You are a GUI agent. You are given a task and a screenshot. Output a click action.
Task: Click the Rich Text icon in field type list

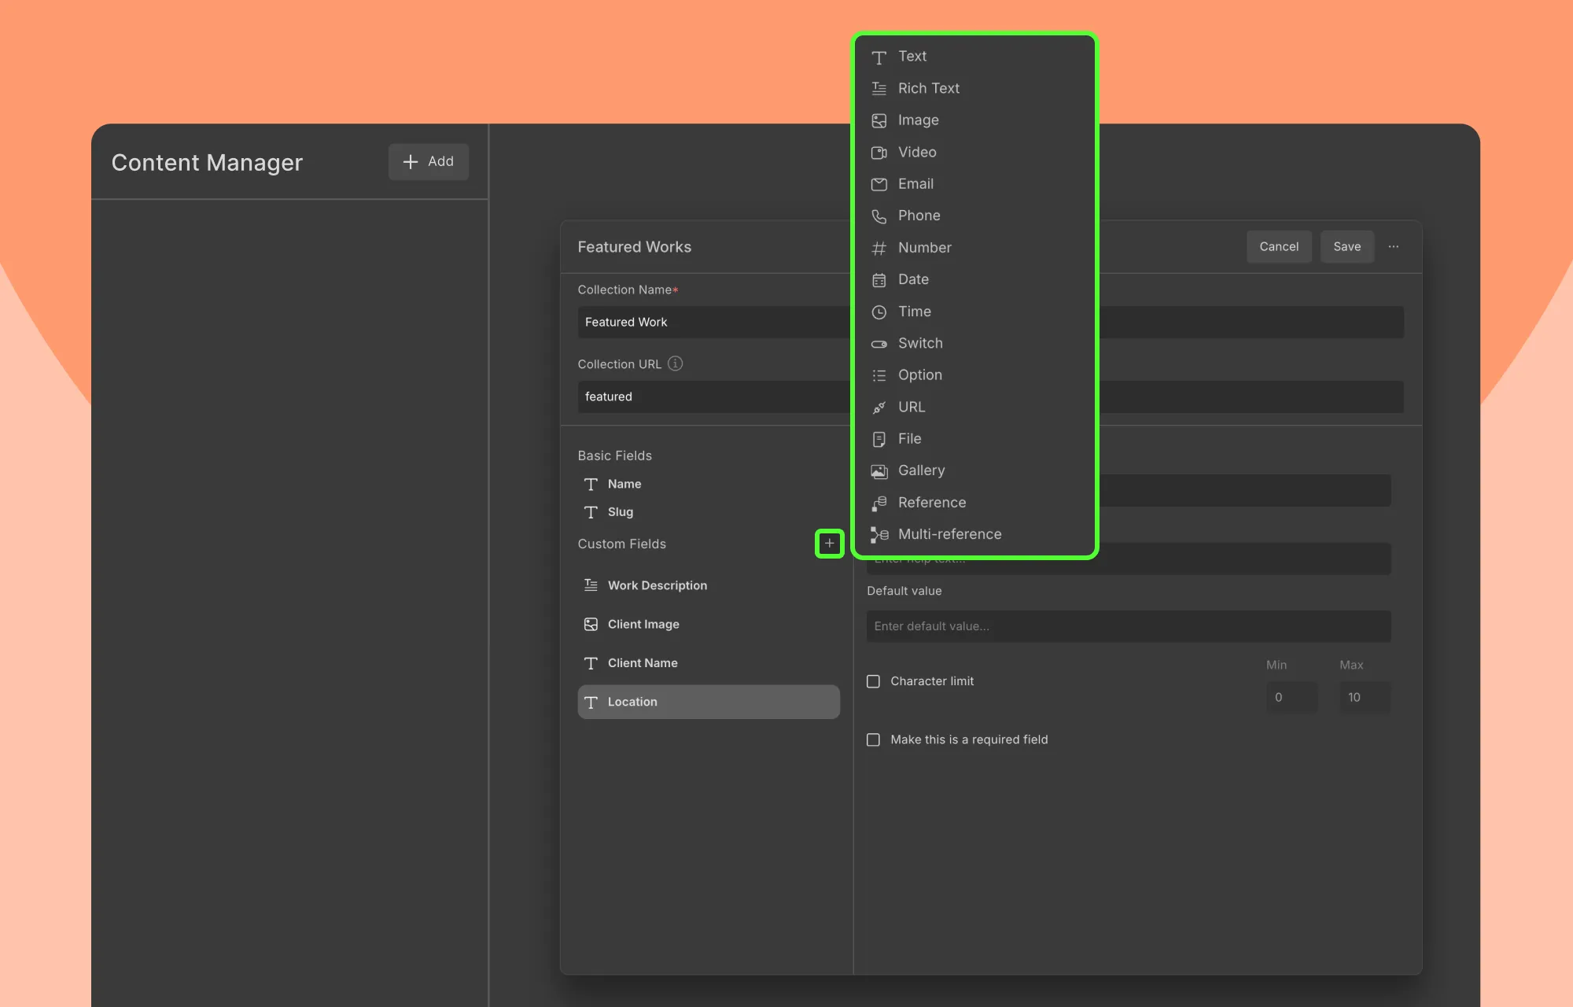(x=879, y=89)
